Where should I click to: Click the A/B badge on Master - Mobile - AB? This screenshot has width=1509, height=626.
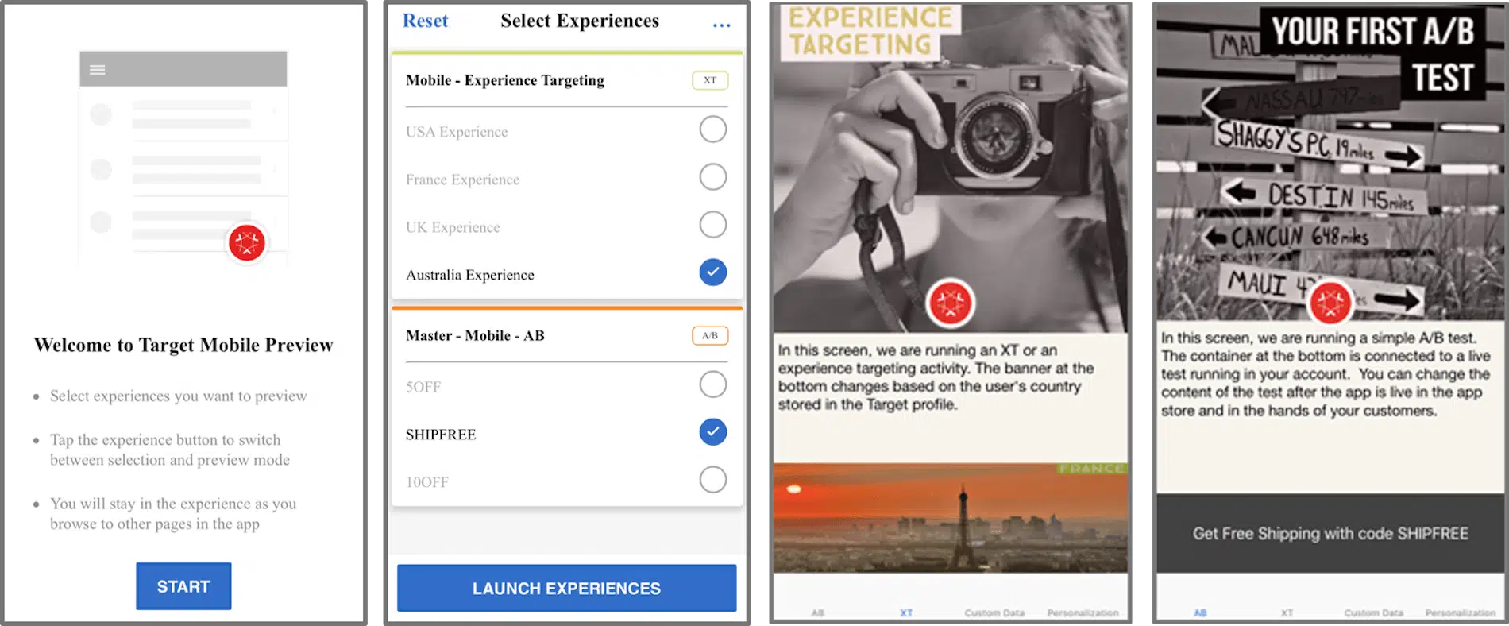pos(710,335)
